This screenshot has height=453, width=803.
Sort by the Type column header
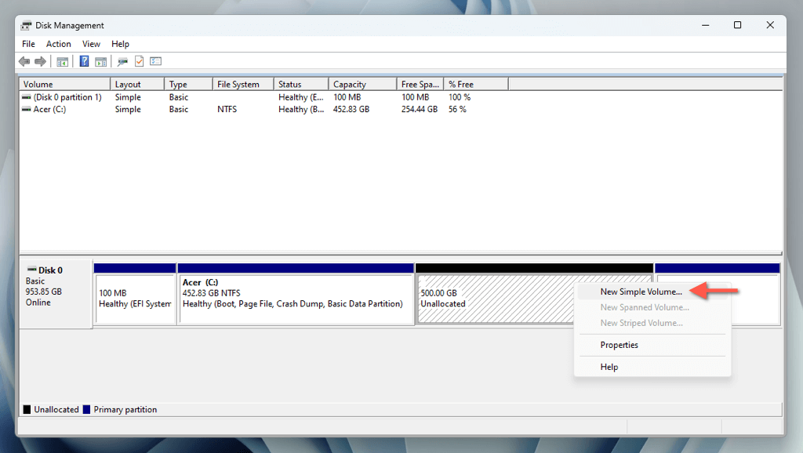pos(188,84)
